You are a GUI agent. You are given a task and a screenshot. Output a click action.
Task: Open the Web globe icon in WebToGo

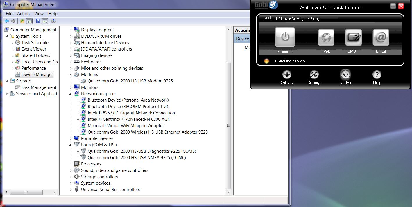pos(326,37)
